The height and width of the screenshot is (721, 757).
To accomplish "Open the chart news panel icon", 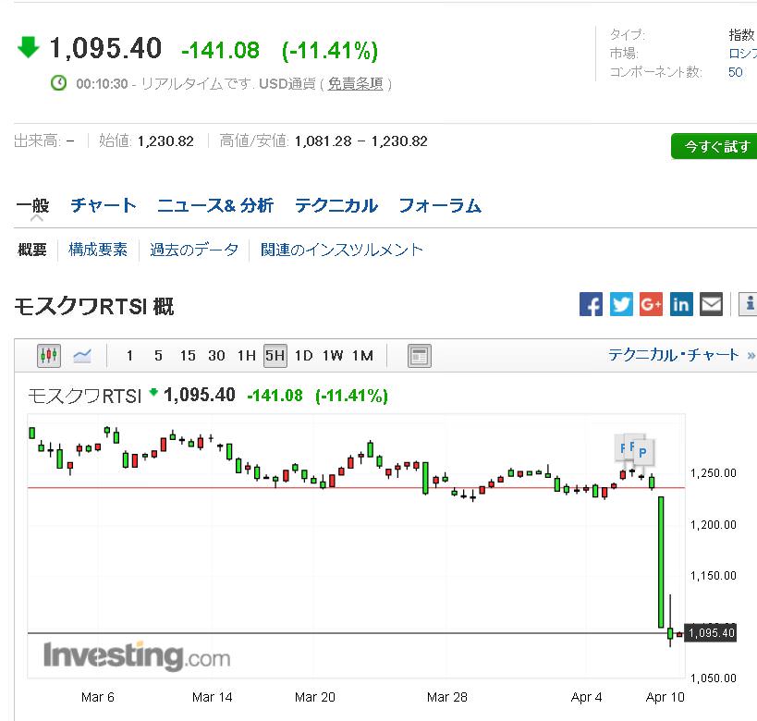I will tap(419, 355).
